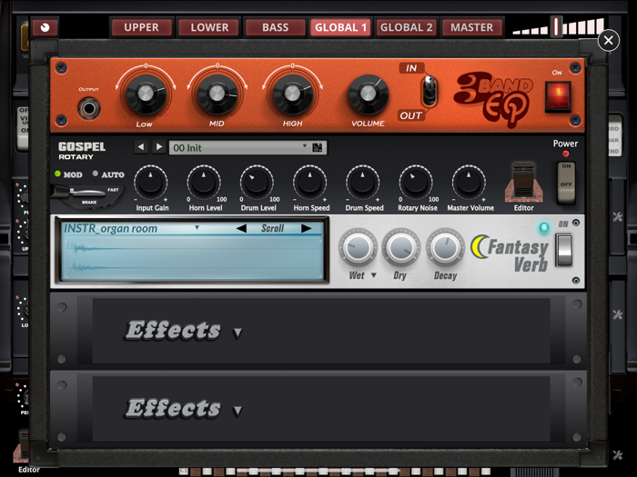
Task: Click the Horn Speed knob
Action: click(x=310, y=183)
